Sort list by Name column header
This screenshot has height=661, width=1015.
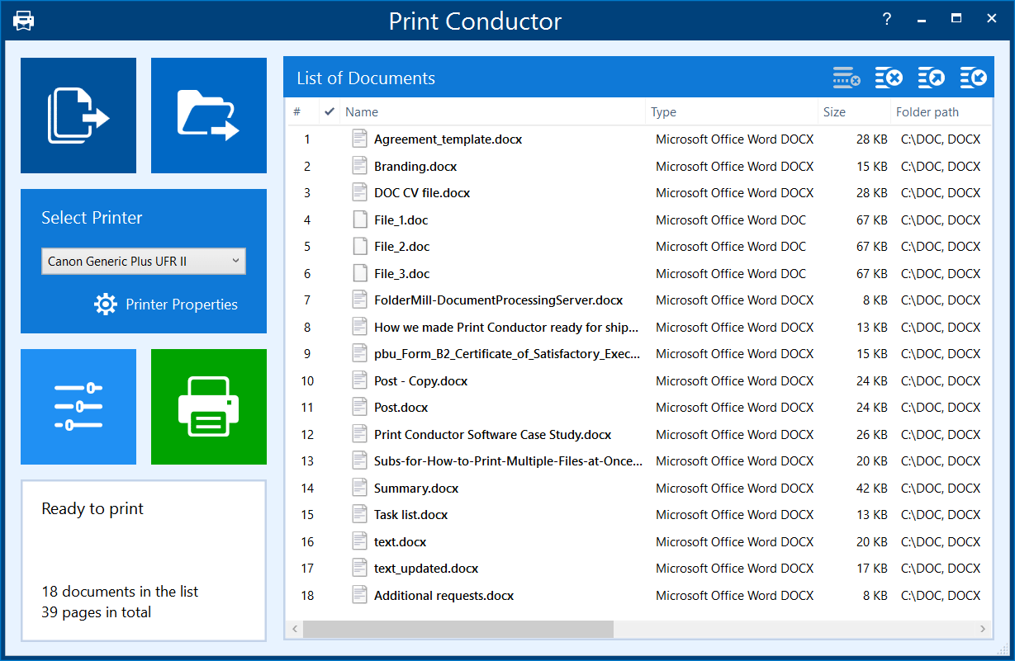362,112
